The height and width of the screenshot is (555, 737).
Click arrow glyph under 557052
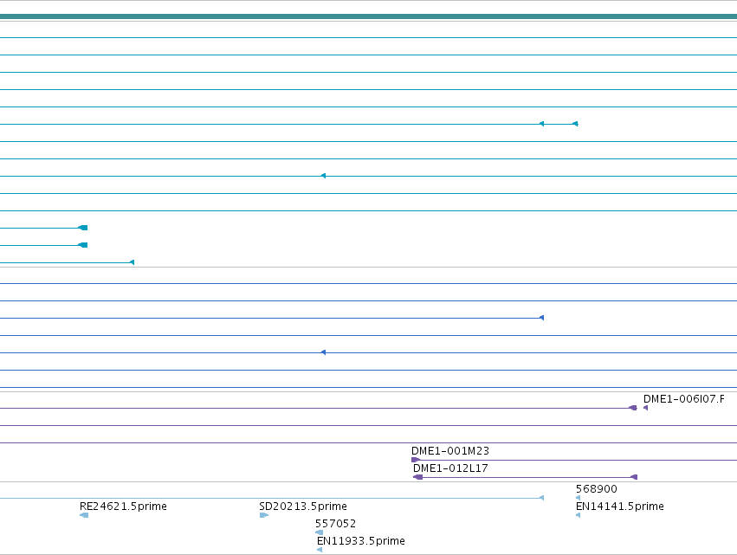click(x=320, y=532)
